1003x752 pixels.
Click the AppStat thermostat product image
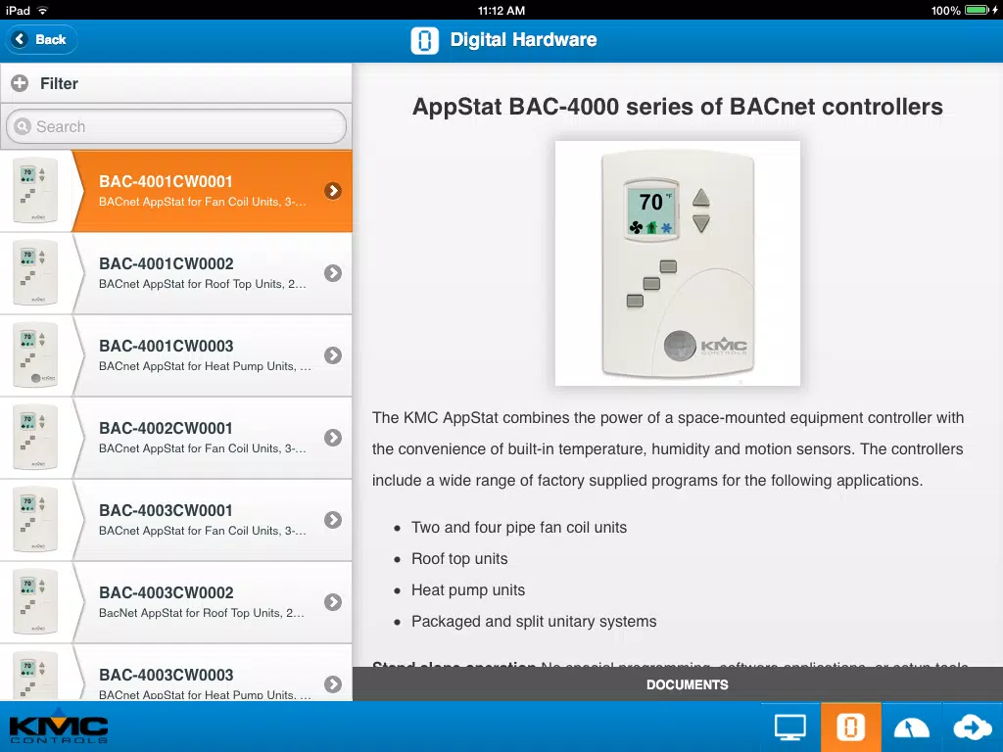coord(678,263)
